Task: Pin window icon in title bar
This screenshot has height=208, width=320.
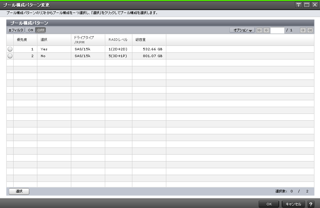Action: (x=298, y=5)
